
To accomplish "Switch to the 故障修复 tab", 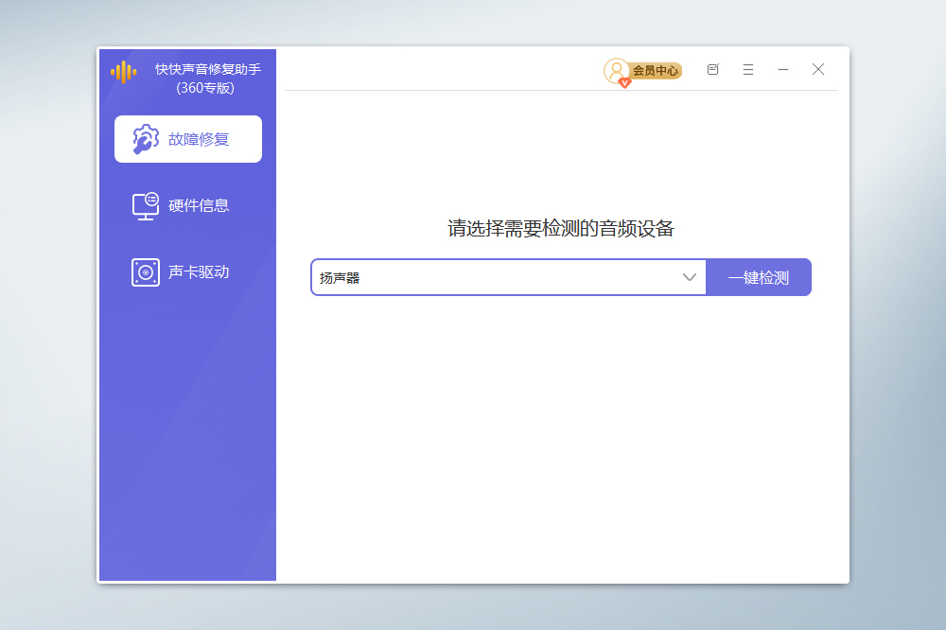I will 199,139.
